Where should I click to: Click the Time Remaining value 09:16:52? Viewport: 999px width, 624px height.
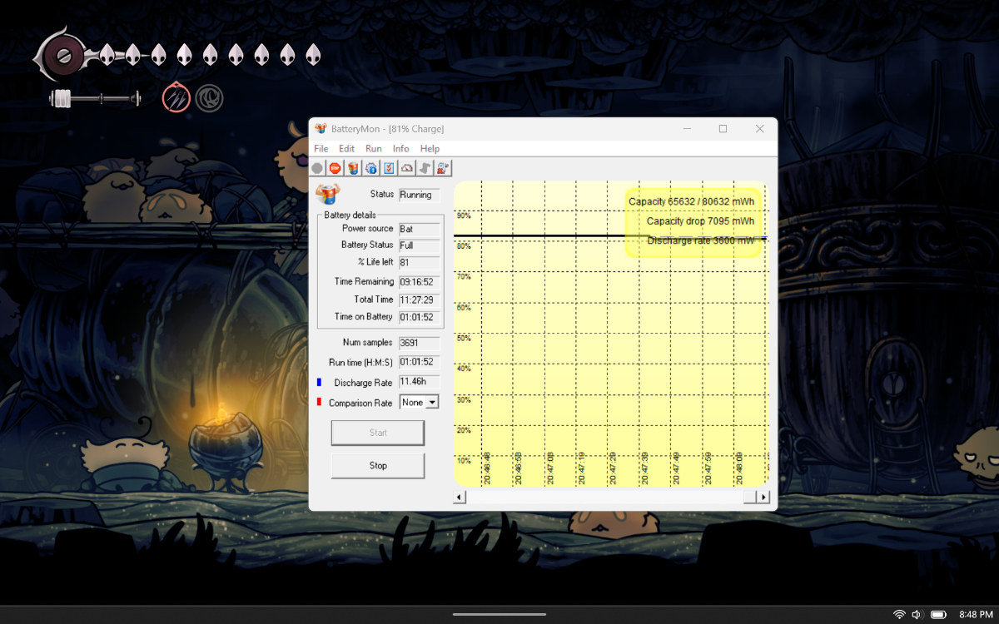pos(419,282)
